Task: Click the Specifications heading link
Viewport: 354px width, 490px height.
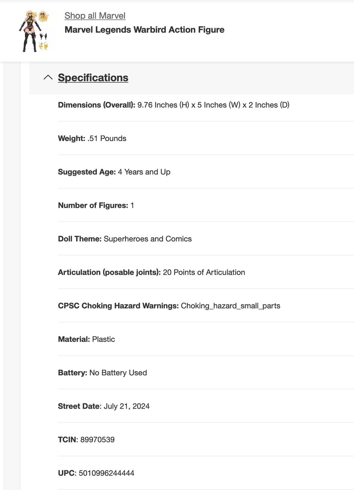Action: pyautogui.click(x=93, y=78)
